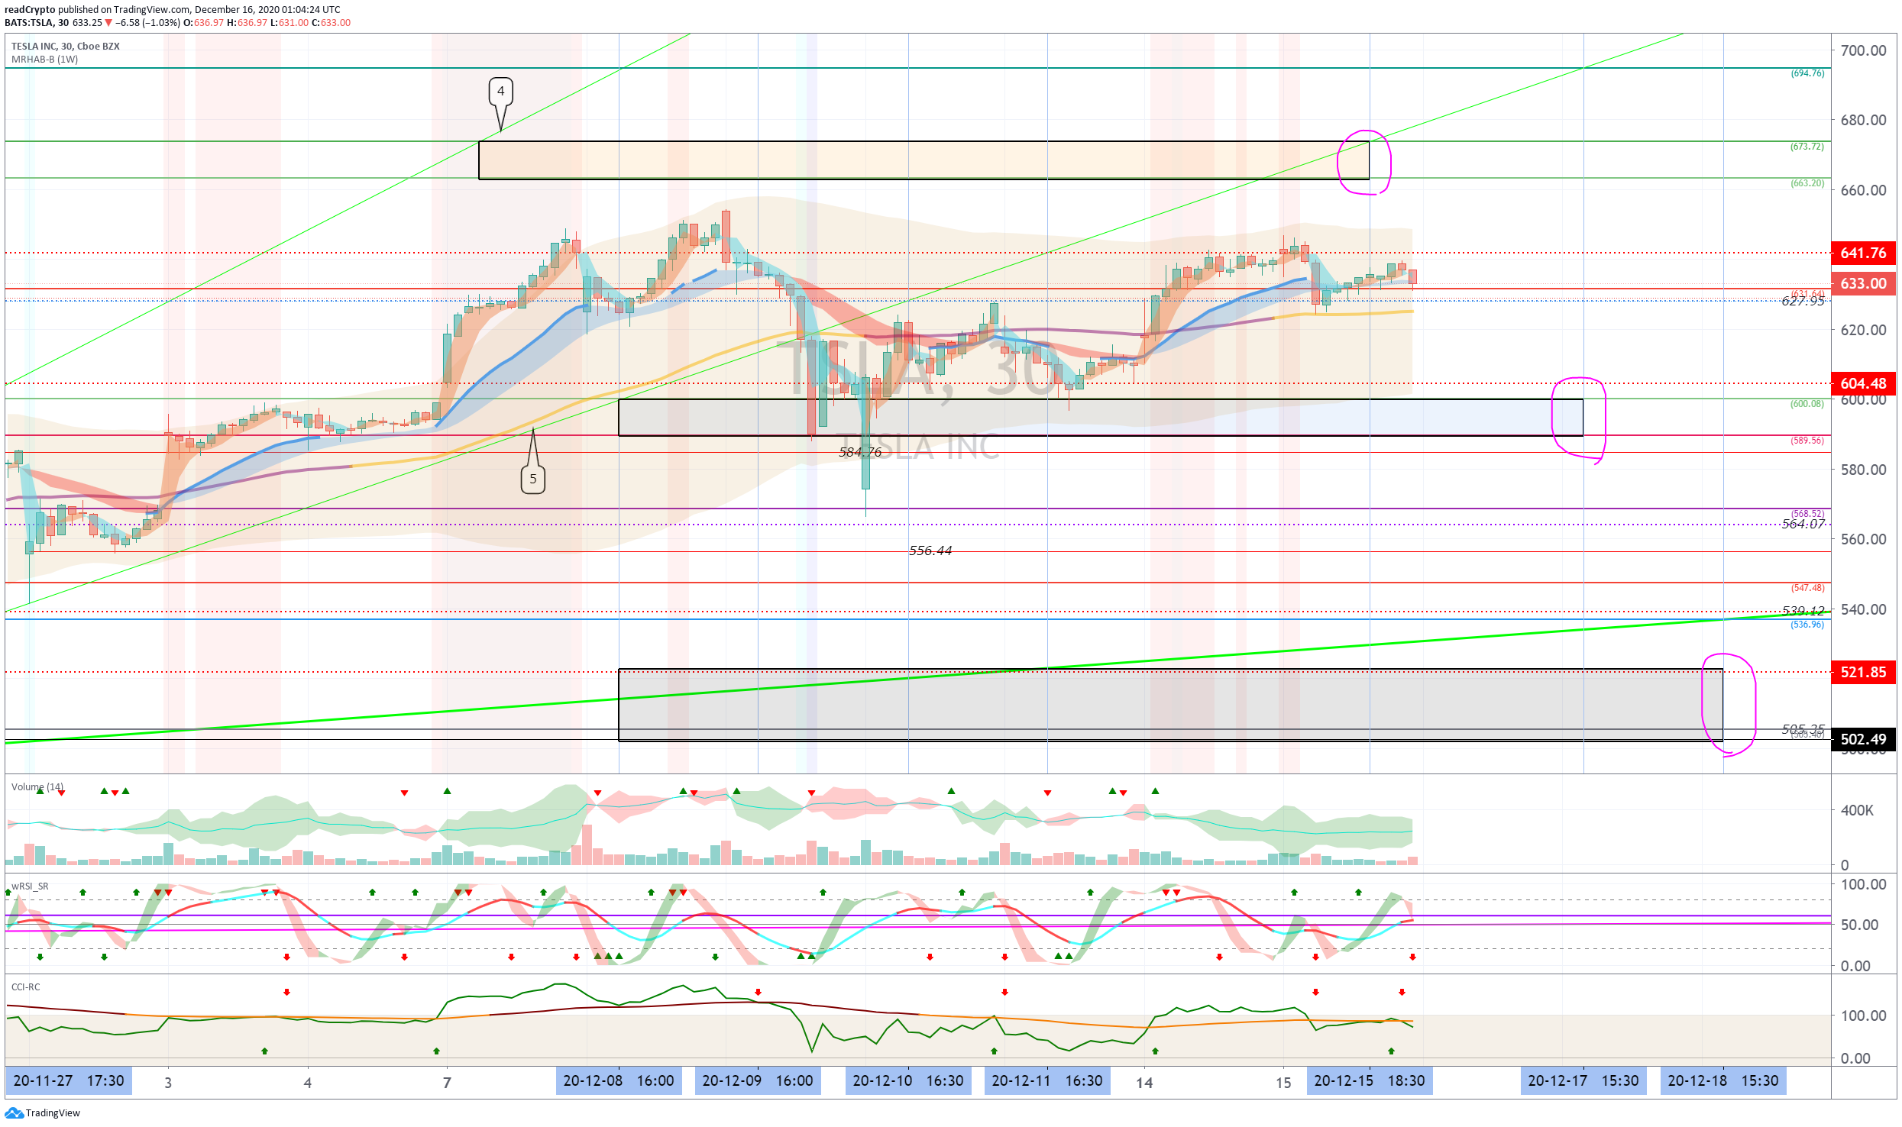Select the red 604.48 price tag
1902x1127 pixels.
1863,383
